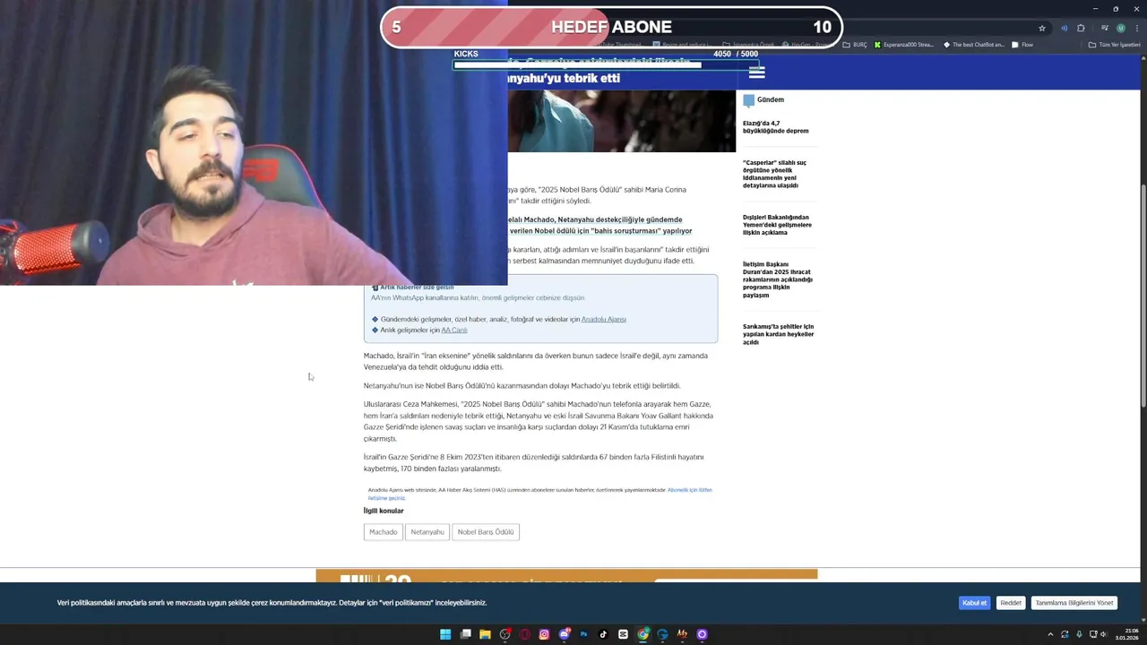Open the Windows Start menu
This screenshot has height=645, width=1147.
445,634
